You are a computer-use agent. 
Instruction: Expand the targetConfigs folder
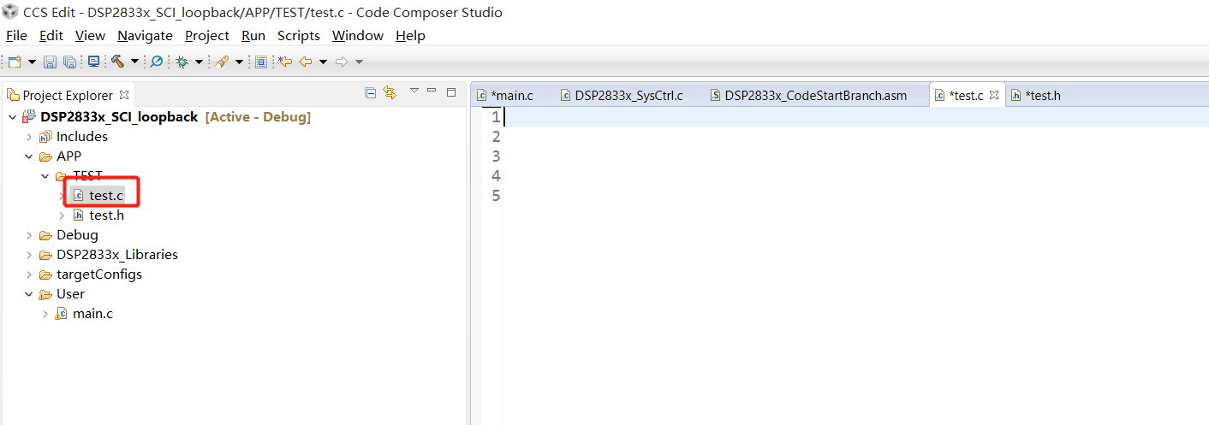pos(28,274)
